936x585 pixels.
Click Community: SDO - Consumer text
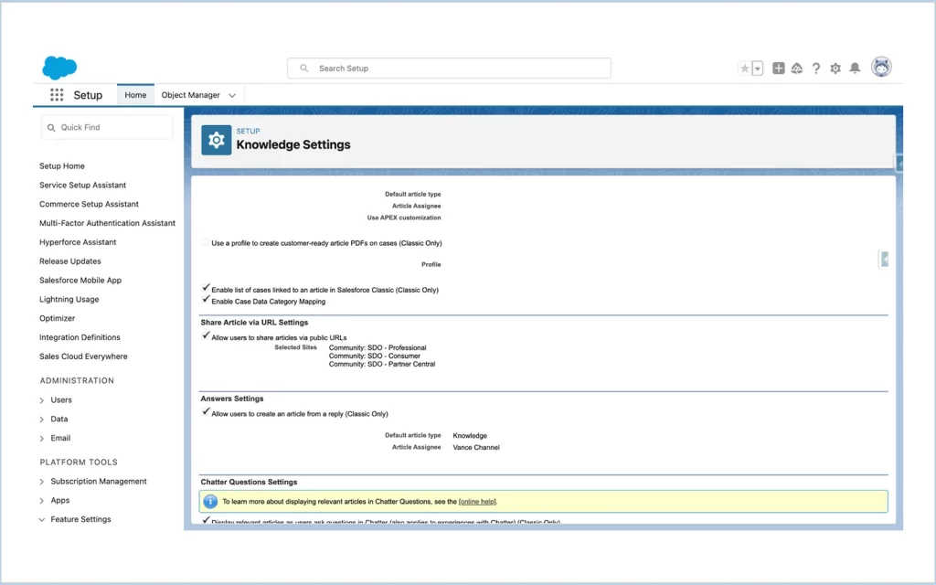(x=374, y=356)
